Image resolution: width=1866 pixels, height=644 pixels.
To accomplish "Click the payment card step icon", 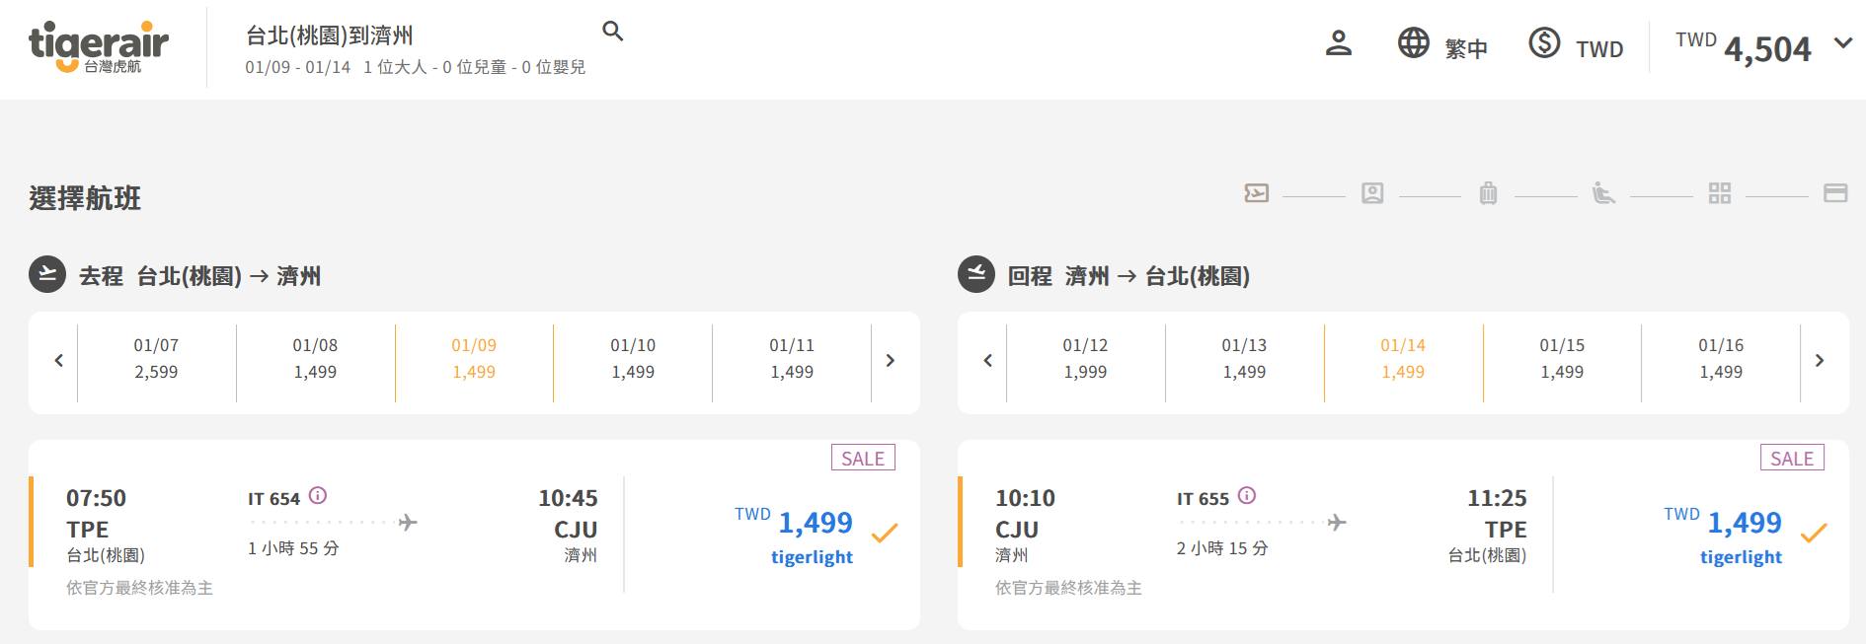I will click(1835, 193).
